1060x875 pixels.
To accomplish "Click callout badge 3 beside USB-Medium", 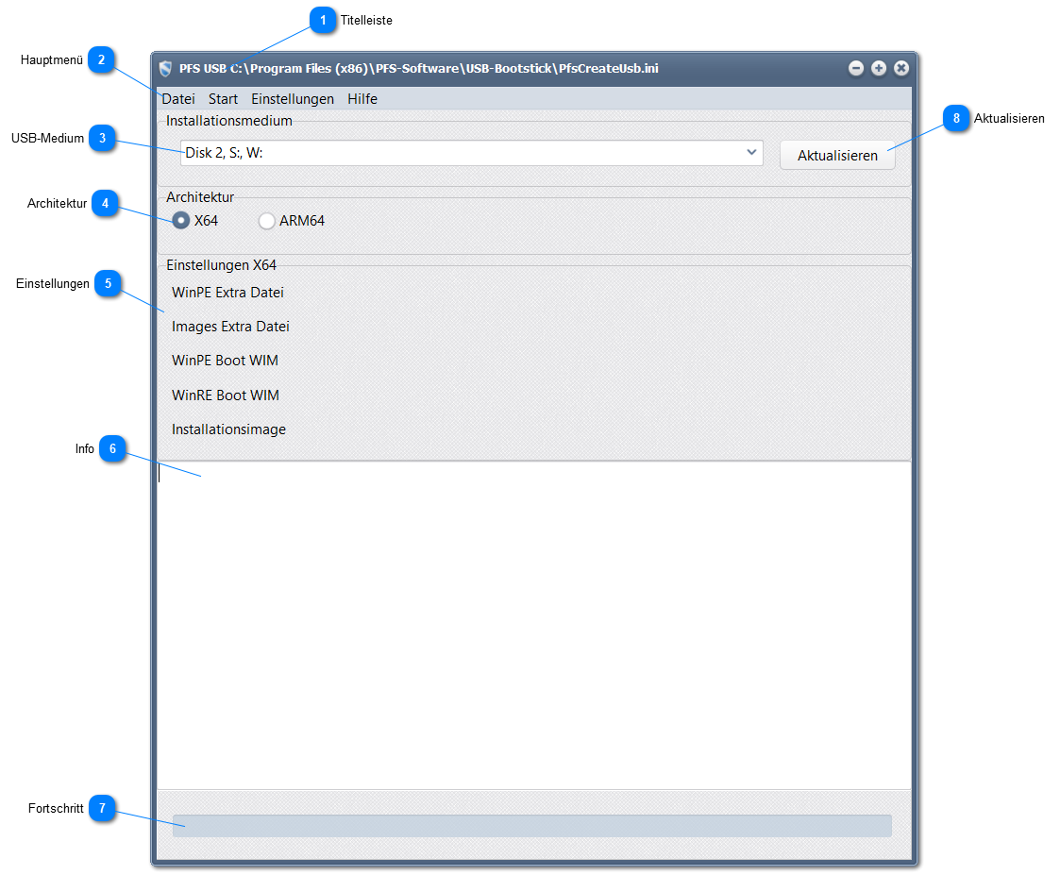I will (102, 139).
